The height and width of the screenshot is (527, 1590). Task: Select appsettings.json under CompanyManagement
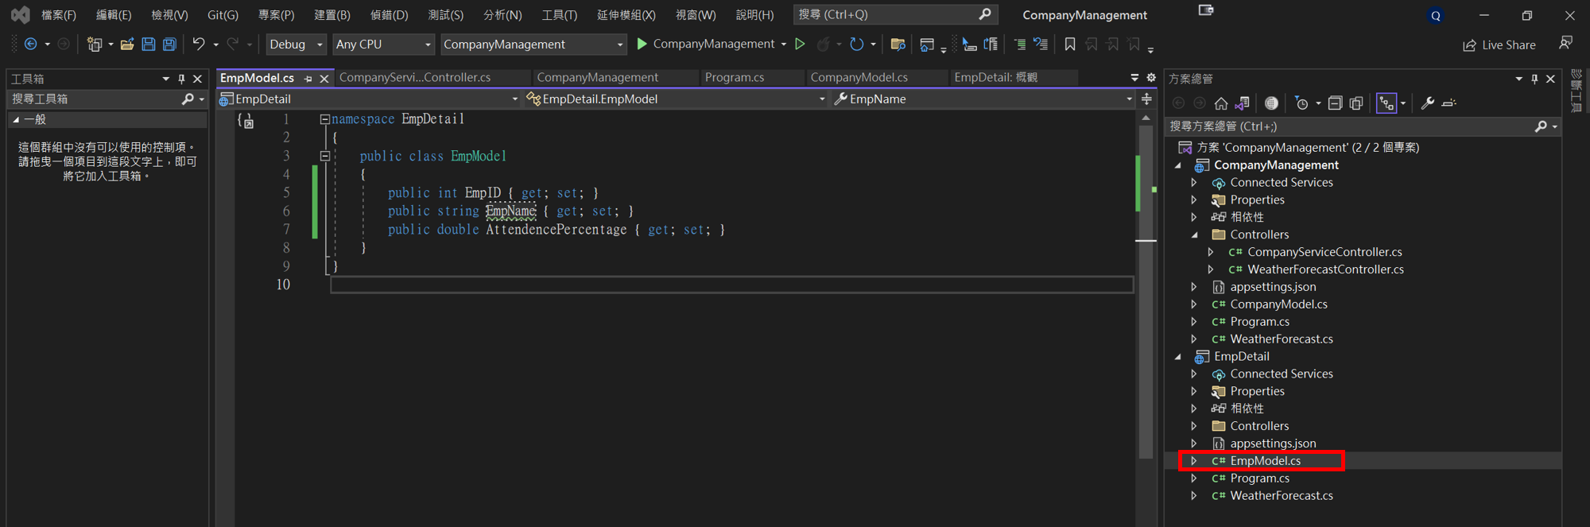(x=1273, y=287)
